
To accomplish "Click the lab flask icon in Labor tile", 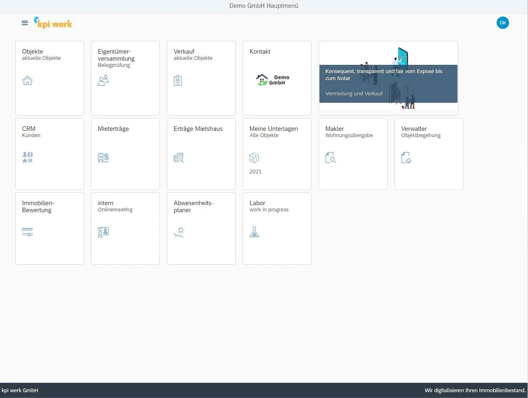I will [254, 232].
